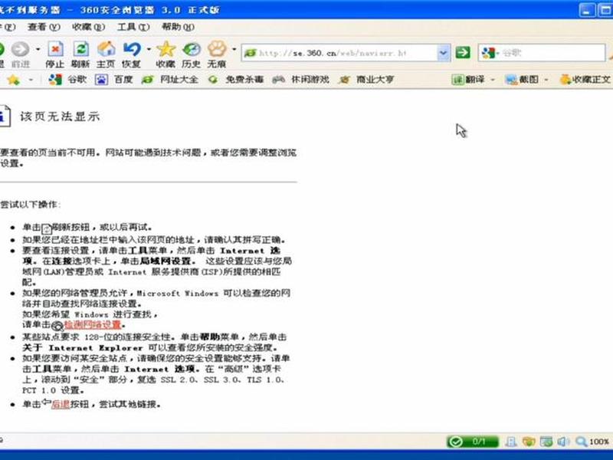Click the status bar building/network icon

510,442
